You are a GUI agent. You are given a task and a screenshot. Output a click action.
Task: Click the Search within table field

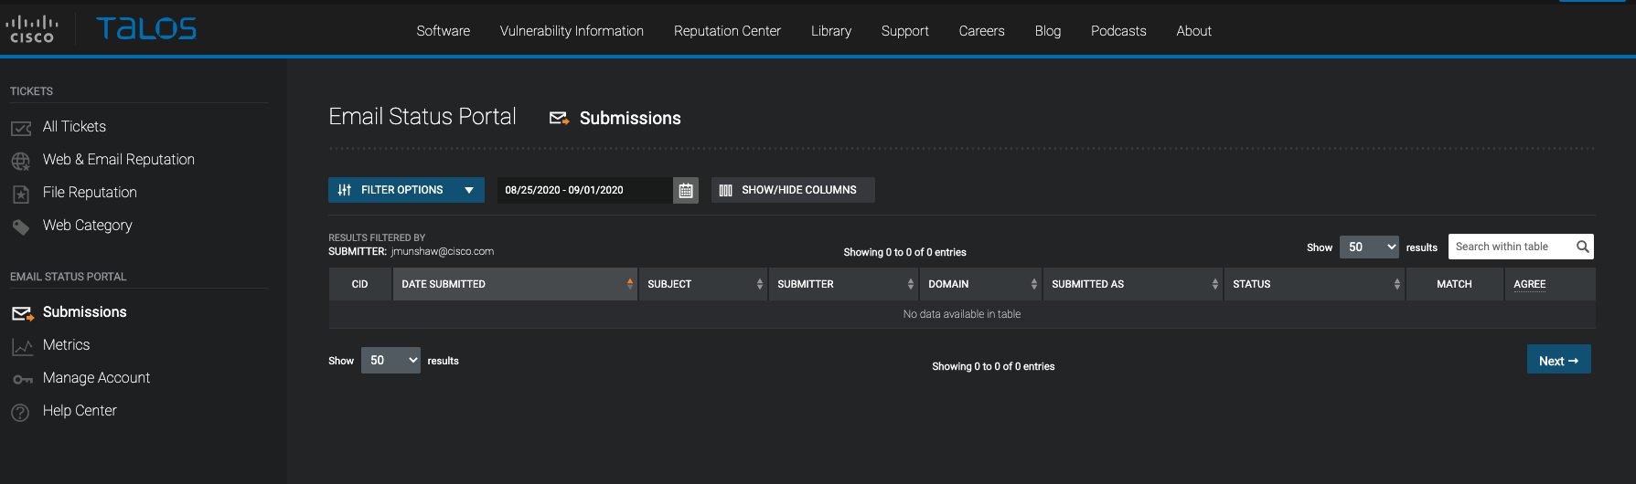(x=1511, y=247)
